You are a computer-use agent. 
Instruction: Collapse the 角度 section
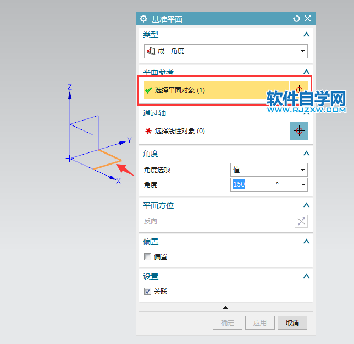pos(306,154)
